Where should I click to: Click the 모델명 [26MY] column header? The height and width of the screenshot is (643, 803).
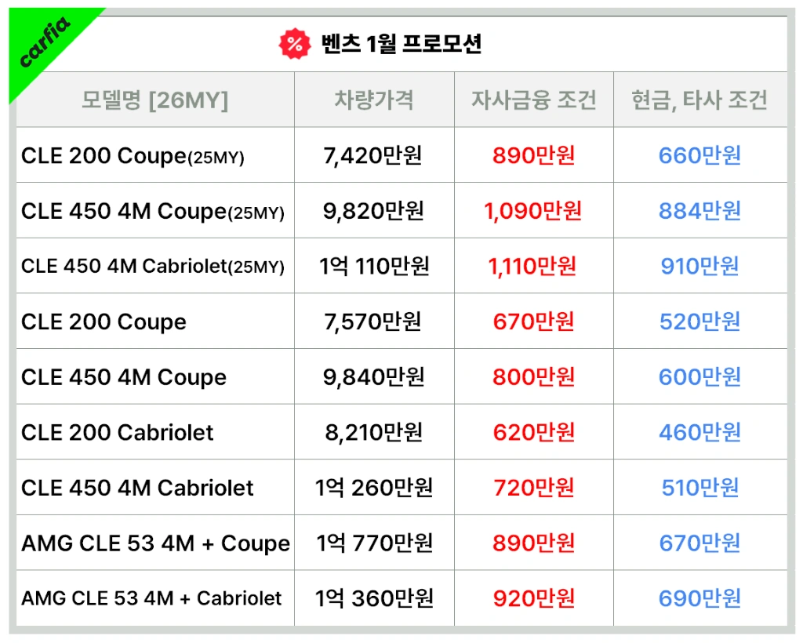pyautogui.click(x=154, y=100)
